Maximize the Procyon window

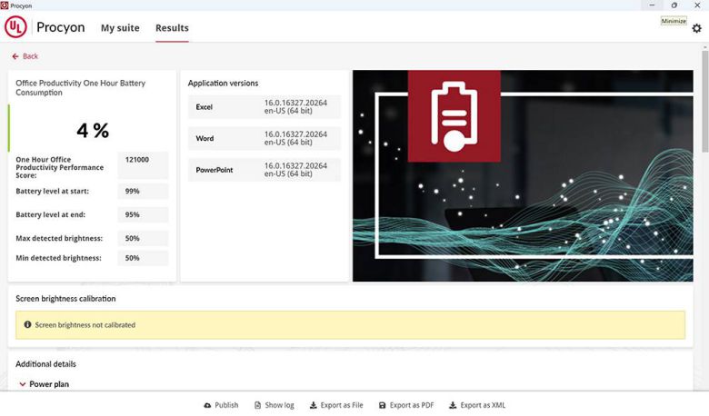click(x=674, y=5)
